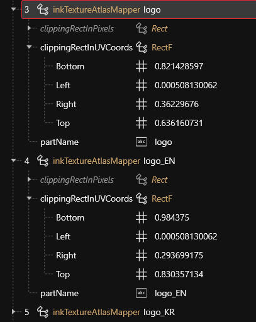Select Left property label in entry 4
256x322 pixels.
click(63, 236)
